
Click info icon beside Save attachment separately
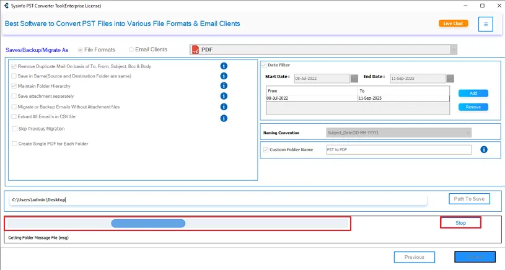(x=224, y=96)
